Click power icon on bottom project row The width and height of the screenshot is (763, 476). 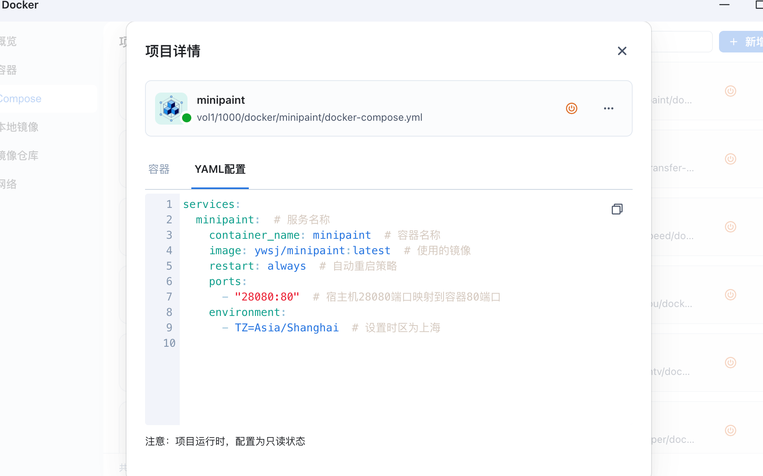coord(730,430)
